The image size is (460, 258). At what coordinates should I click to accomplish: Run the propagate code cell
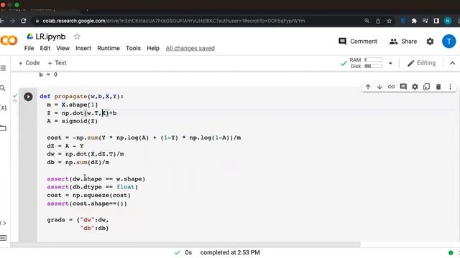coord(28,97)
